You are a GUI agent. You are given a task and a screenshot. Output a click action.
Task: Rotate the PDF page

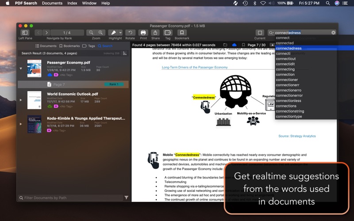(130, 33)
